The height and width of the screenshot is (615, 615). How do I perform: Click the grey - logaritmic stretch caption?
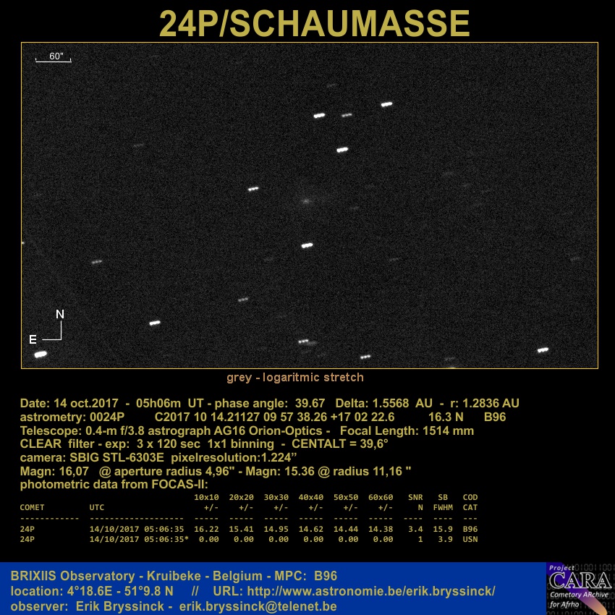click(295, 377)
